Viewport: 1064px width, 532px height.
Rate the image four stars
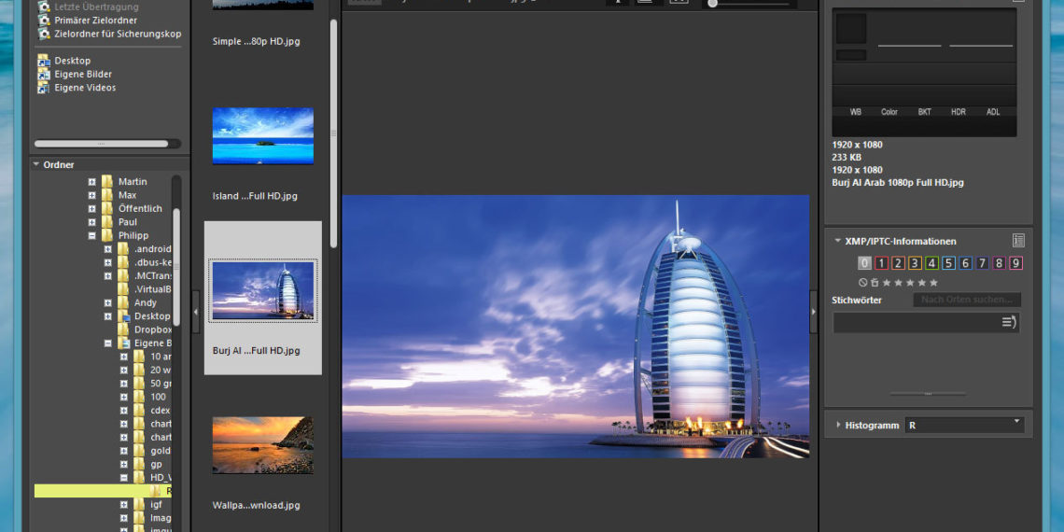click(921, 282)
